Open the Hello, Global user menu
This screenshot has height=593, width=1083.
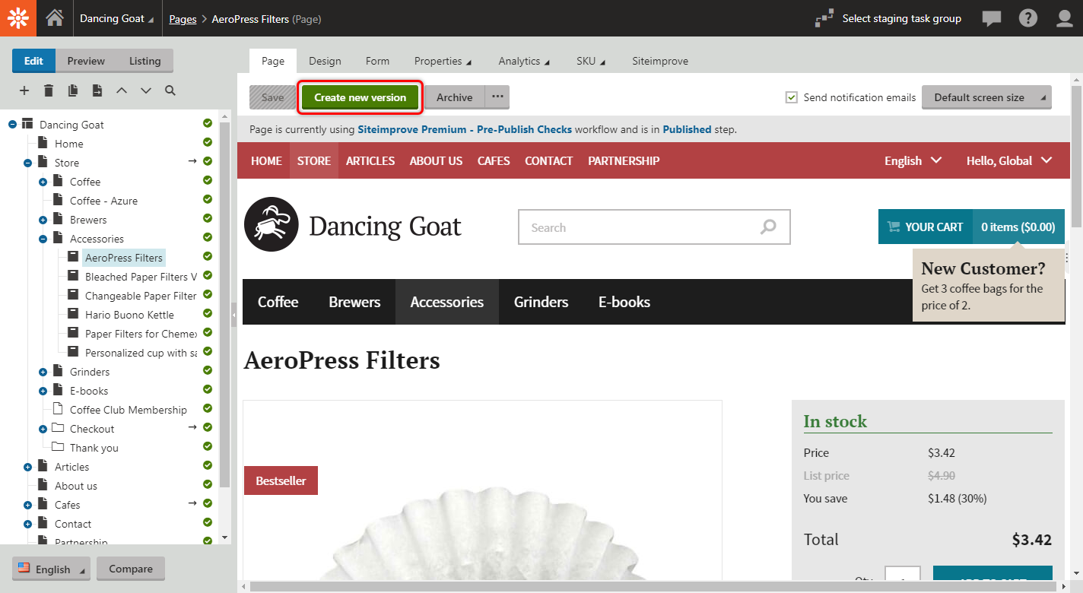[1009, 160]
